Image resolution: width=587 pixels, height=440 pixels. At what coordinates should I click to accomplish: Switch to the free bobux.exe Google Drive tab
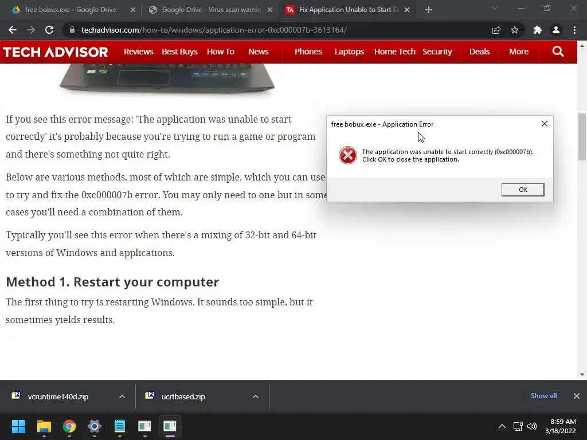pyautogui.click(x=71, y=10)
